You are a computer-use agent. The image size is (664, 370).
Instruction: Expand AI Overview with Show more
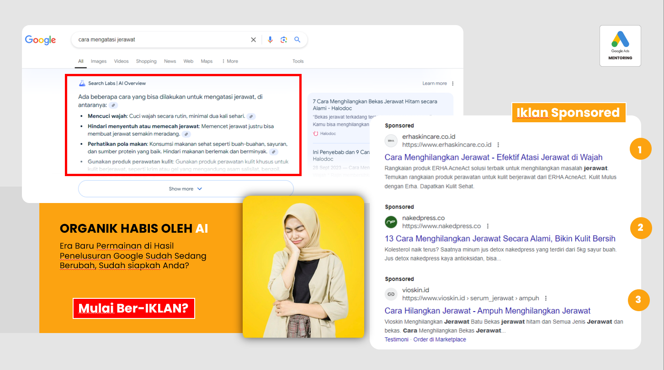click(x=186, y=189)
